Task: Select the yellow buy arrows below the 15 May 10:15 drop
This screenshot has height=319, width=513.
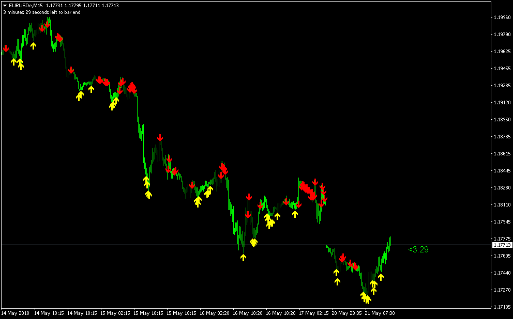Action: coord(147,187)
